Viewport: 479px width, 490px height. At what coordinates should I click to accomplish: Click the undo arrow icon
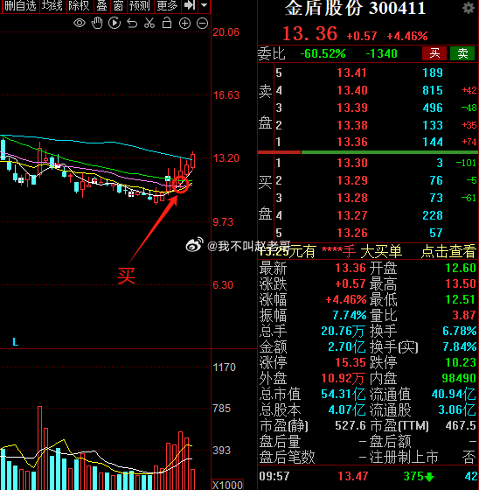tap(132, 24)
